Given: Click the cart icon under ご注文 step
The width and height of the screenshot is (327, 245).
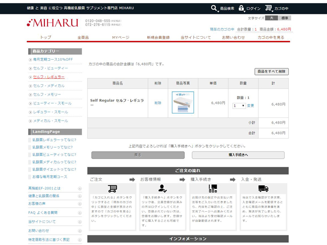Looking at the screenshot, I should (x=112, y=188).
